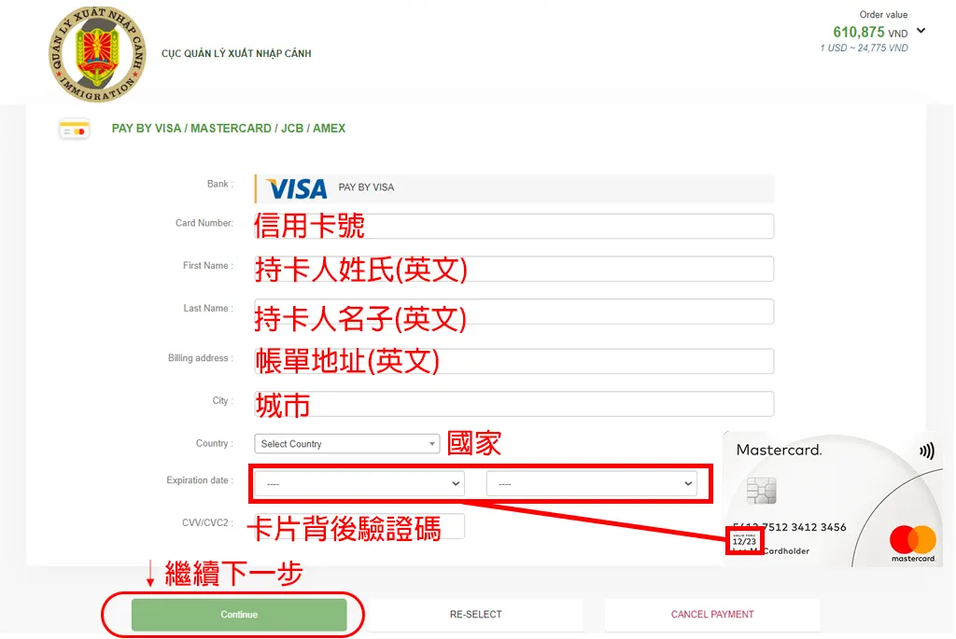
Task: Click the contactless symbol on the card
Action: pyautogui.click(x=926, y=451)
